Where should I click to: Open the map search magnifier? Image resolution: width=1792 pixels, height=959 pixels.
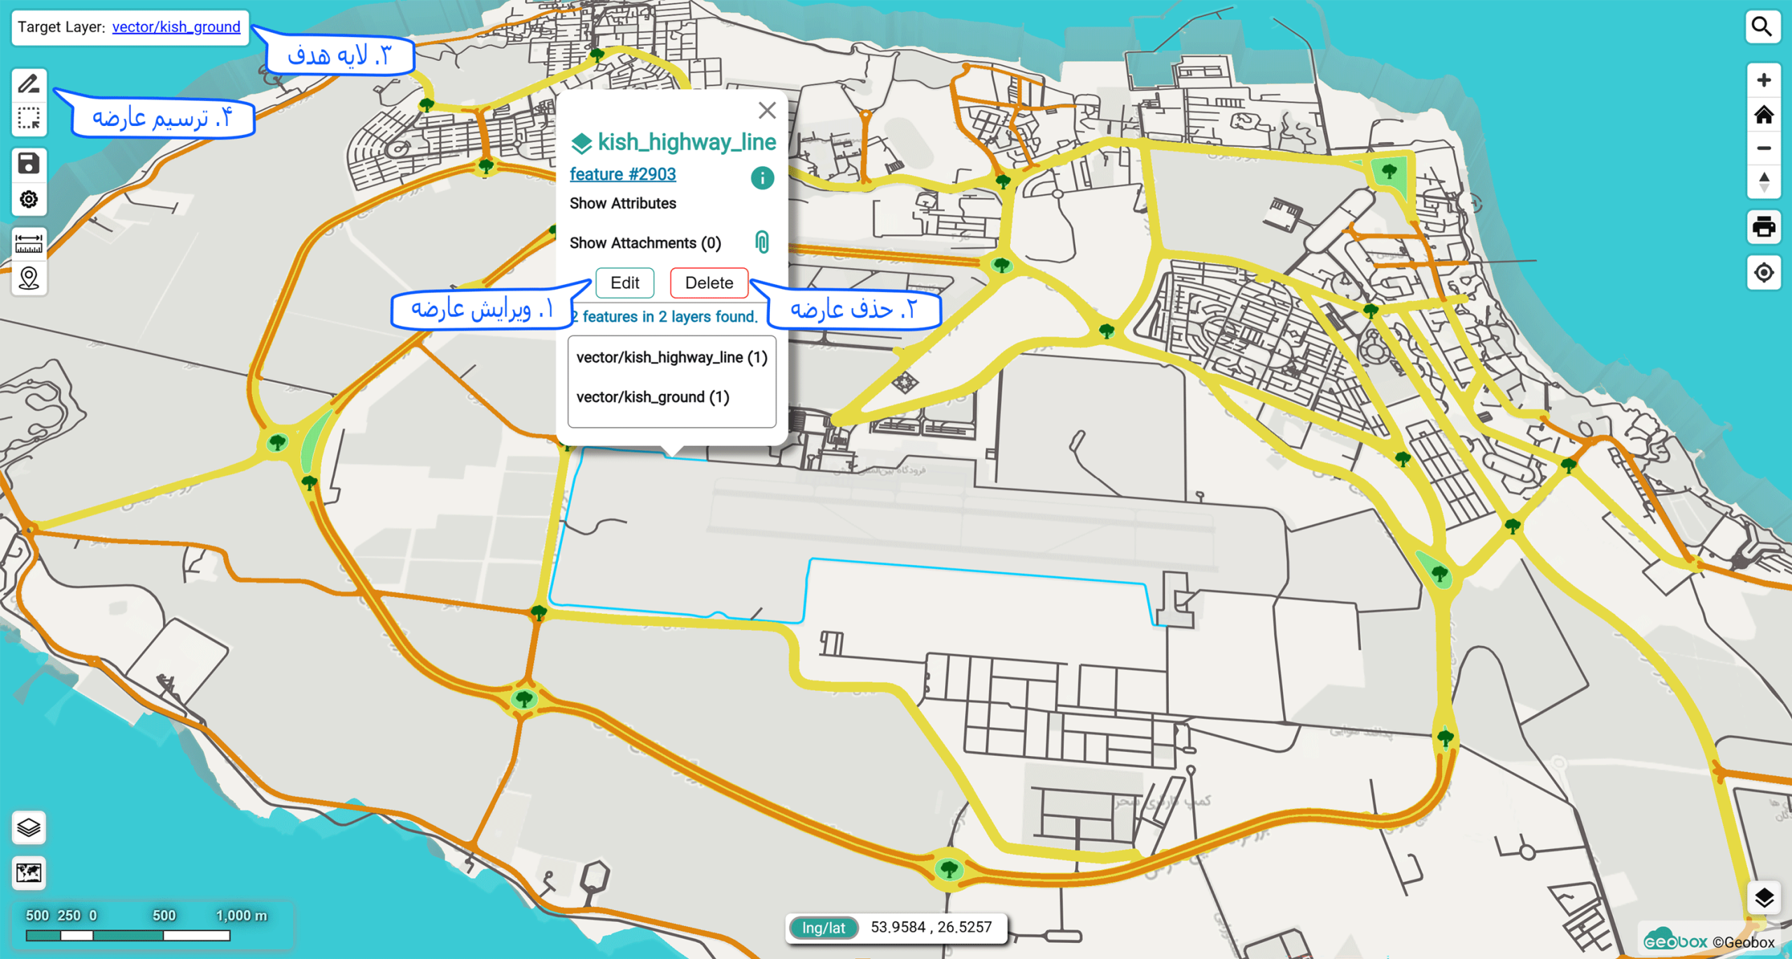pos(1763,27)
